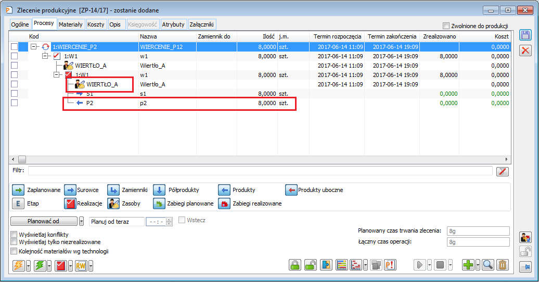
Task: Open dropdown next to Gantt chart icon
Action: click(365, 265)
